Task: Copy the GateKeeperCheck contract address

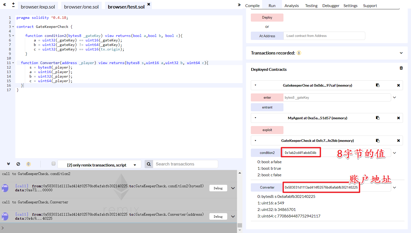Action: pos(378,141)
